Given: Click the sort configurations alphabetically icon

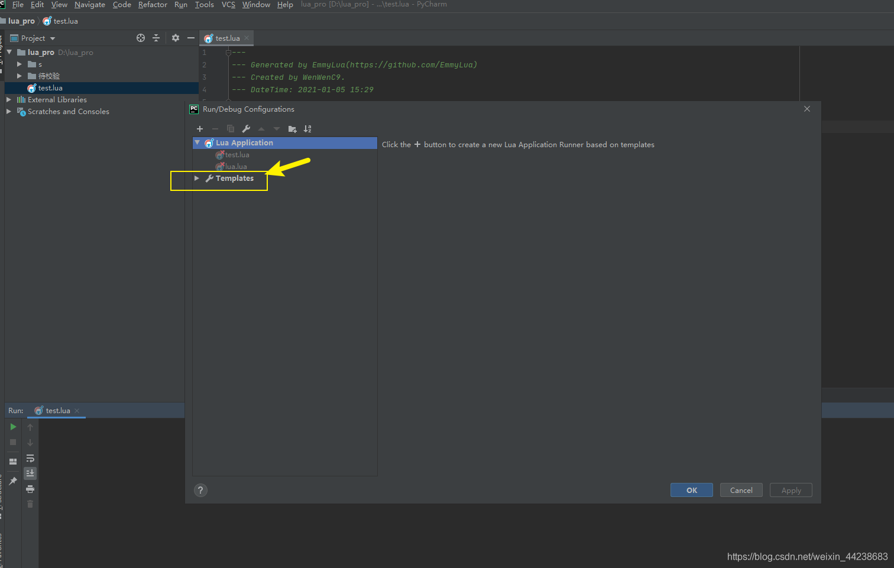Looking at the screenshot, I should point(307,129).
